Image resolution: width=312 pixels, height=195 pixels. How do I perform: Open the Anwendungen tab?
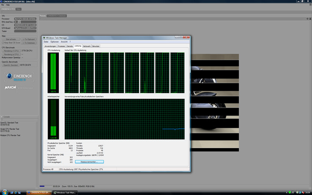50,46
